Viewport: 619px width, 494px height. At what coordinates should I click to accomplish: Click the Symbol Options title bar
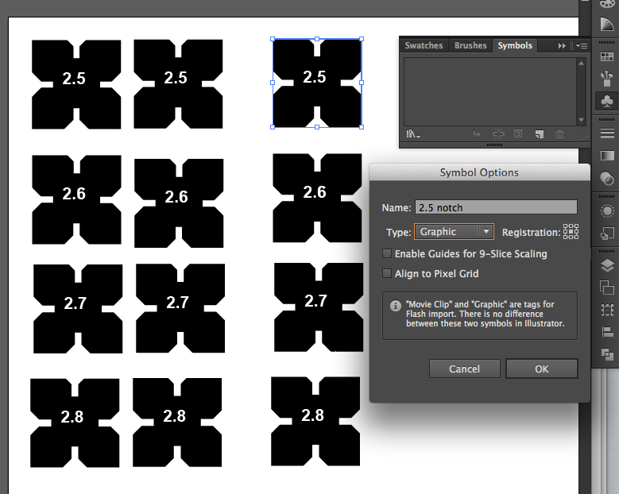pos(479,172)
